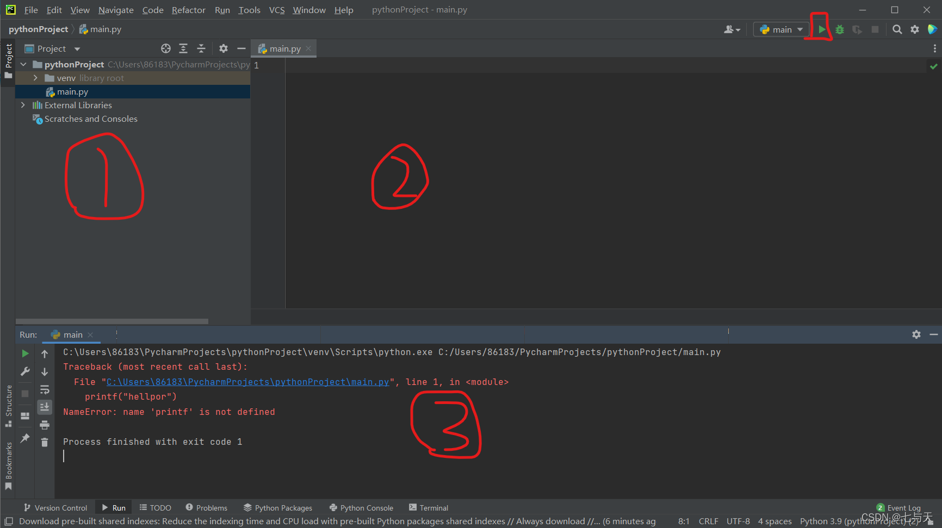This screenshot has width=942, height=528.
Task: Open the Problems tool window
Action: [207, 508]
